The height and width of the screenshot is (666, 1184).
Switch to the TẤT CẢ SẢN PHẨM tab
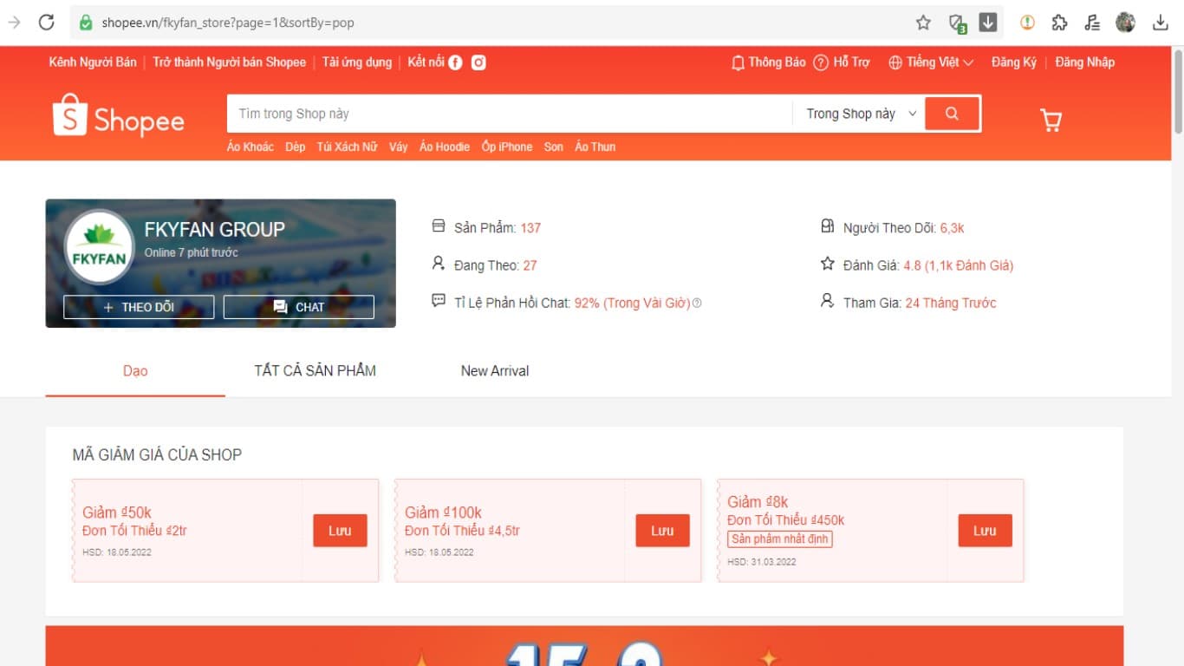click(x=315, y=371)
